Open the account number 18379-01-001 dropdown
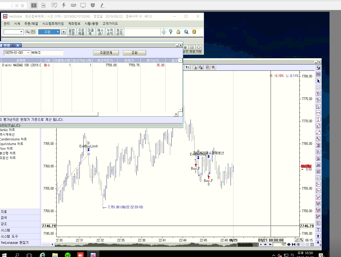341x257 pixels. [28, 53]
